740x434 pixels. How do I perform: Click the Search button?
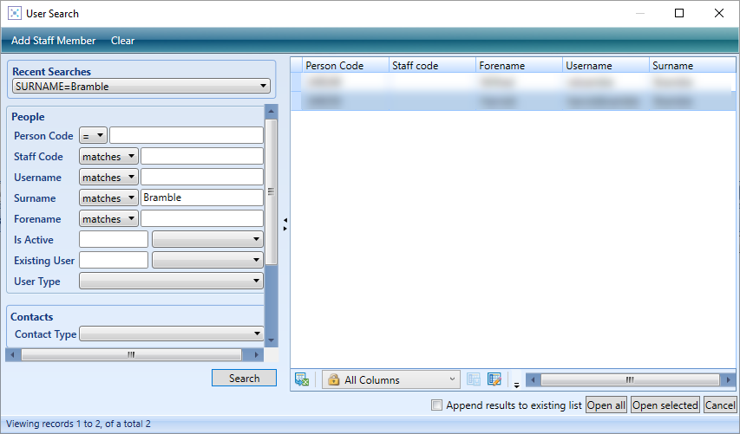244,378
